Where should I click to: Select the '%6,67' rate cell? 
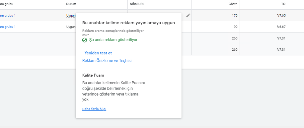(281, 27)
